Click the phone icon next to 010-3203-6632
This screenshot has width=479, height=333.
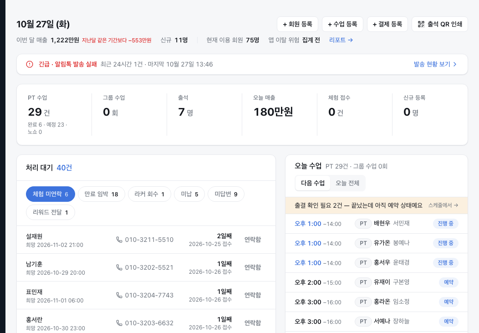[119, 323]
